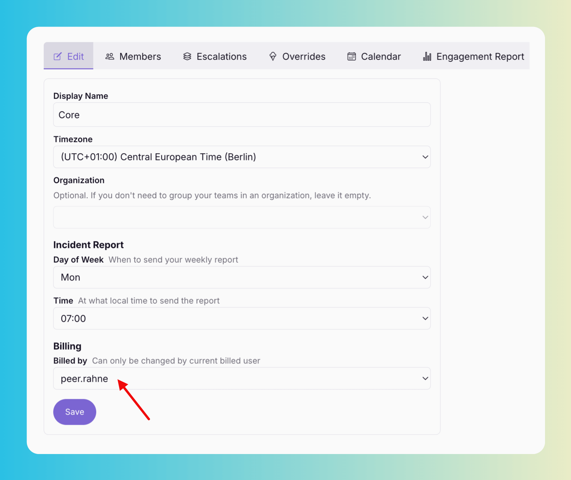Image resolution: width=571 pixels, height=480 pixels.
Task: Switch to the Escalations tab
Action: point(221,56)
